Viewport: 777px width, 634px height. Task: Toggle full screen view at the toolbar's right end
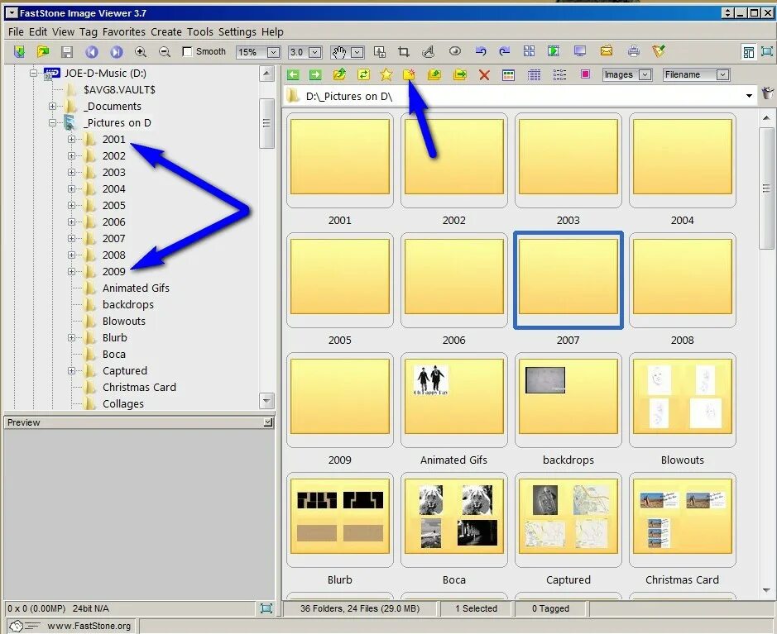tap(767, 51)
